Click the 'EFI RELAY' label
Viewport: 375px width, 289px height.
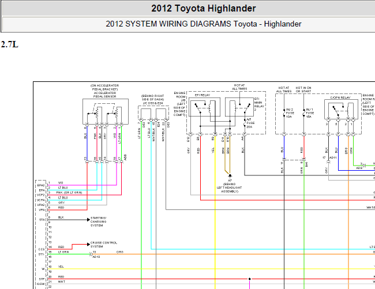coord(202,95)
